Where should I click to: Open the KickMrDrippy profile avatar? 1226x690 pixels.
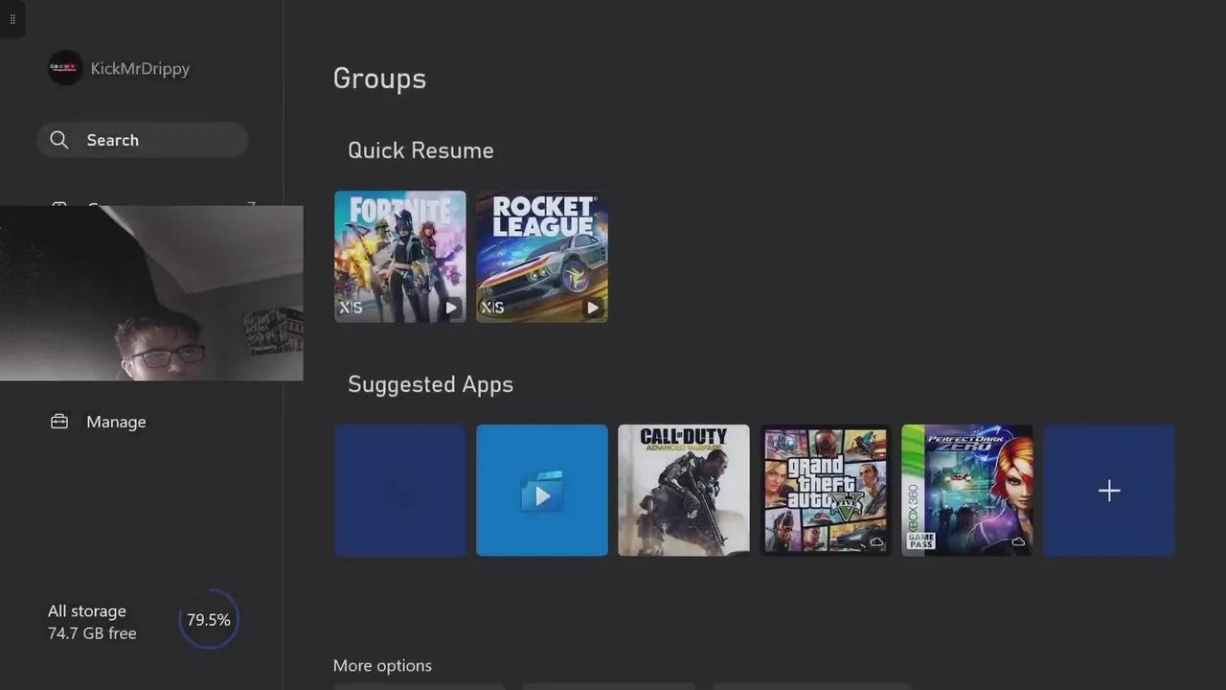(65, 68)
